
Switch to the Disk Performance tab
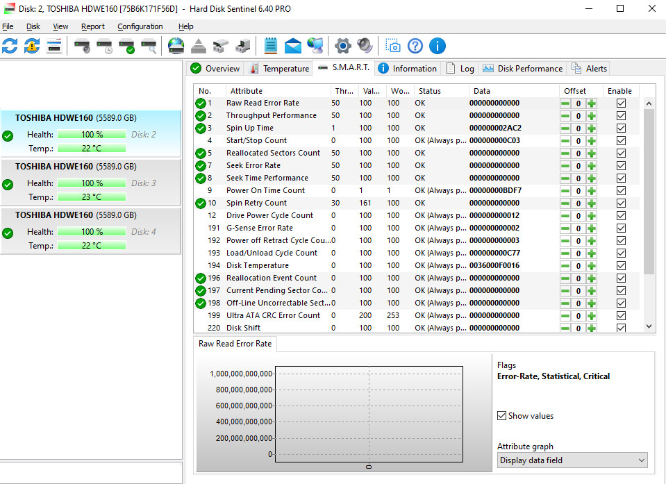coord(523,68)
